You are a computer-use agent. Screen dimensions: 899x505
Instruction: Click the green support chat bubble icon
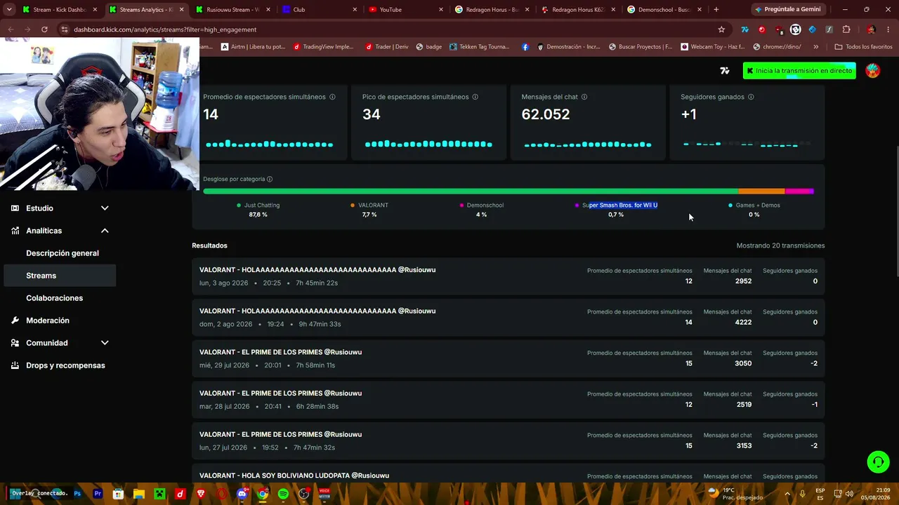click(878, 462)
